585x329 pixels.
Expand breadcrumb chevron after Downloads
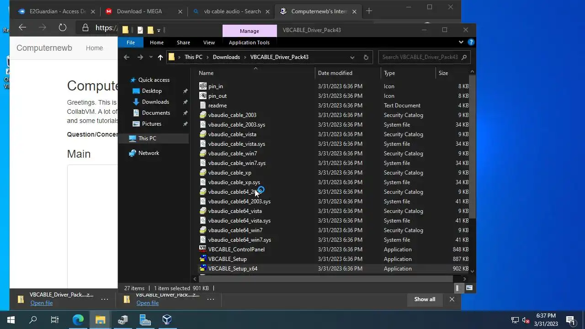click(x=245, y=57)
